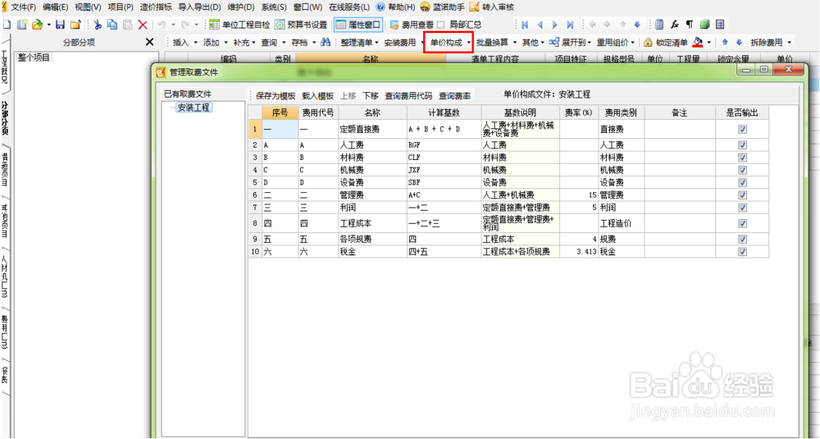Click the fx formula icon
The image size is (820, 439).
pos(675,25)
